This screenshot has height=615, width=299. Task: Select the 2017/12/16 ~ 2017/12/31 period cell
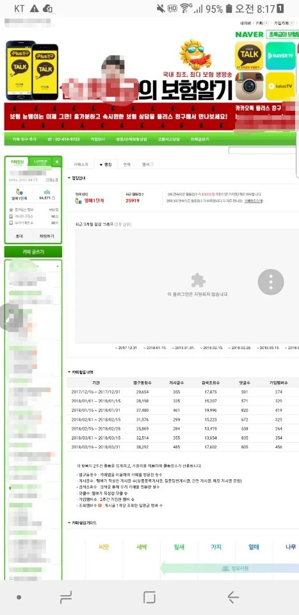96,391
